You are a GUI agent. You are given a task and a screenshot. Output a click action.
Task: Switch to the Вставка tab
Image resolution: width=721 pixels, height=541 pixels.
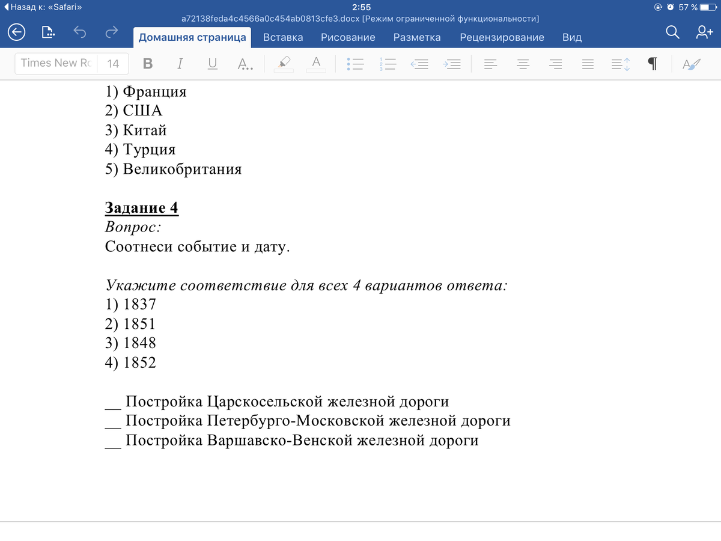283,37
